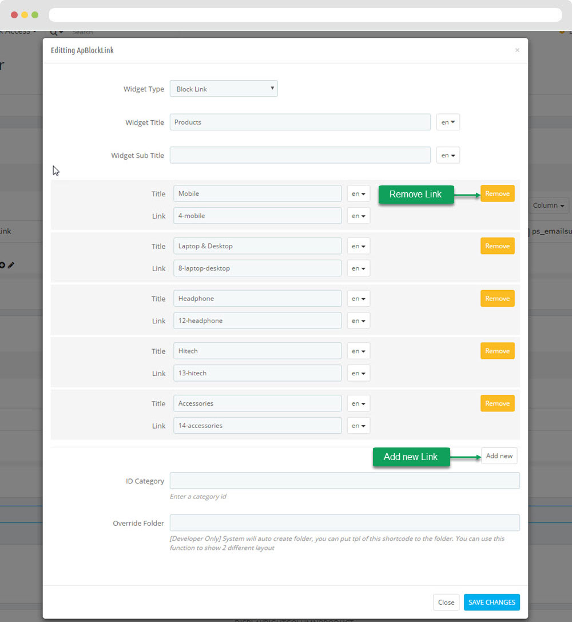Remove the Headphone link row
Viewport: 572px width, 622px height.
point(497,299)
